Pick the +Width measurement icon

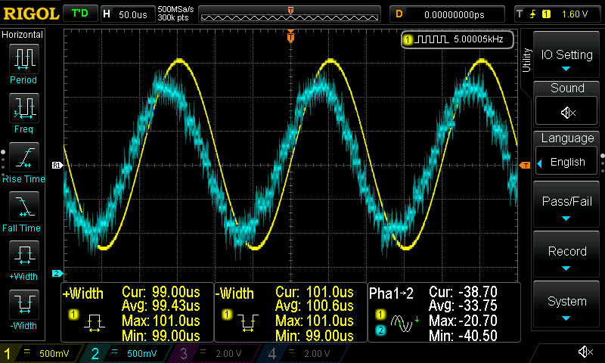click(23, 256)
